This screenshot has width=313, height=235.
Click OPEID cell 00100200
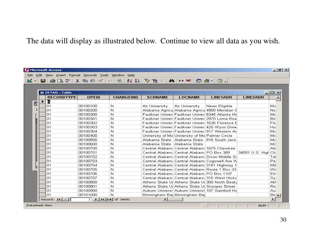point(94,110)
